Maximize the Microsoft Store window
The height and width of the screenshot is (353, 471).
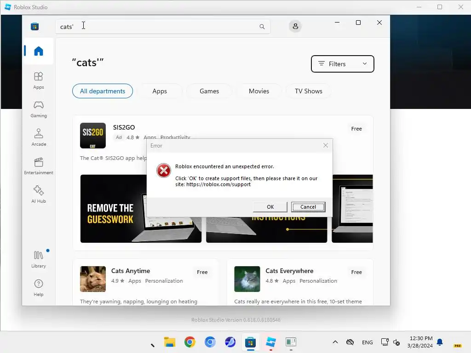click(x=358, y=23)
